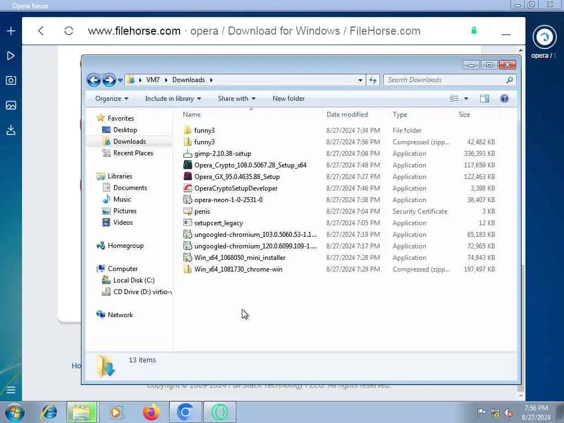564x423 pixels.
Task: Select setupcert_legacy file
Action: click(x=340, y=223)
